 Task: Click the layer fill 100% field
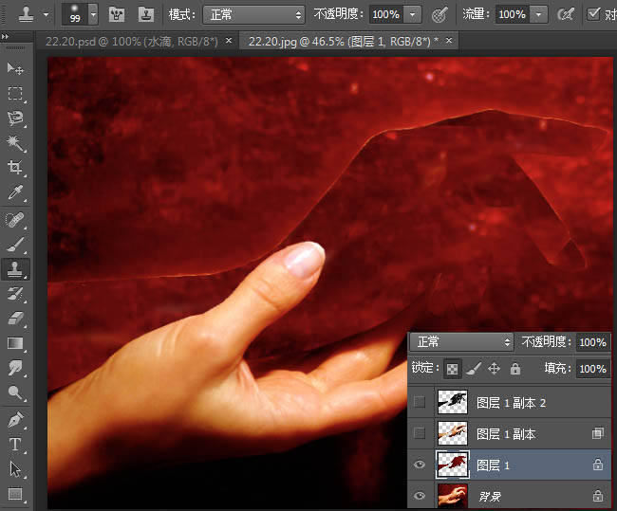pyautogui.click(x=593, y=369)
